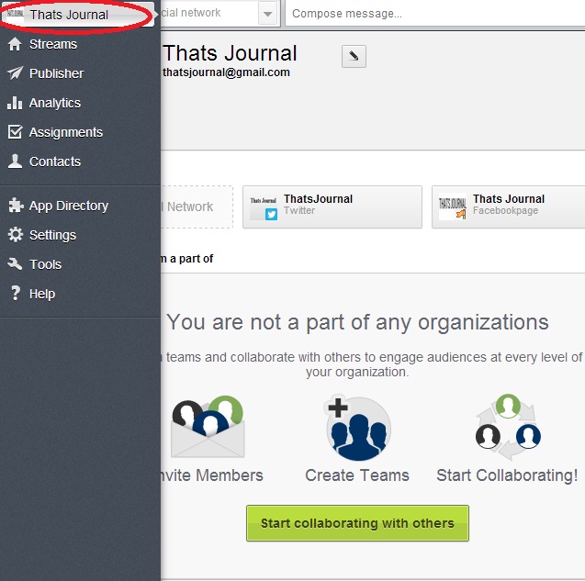This screenshot has height=581, width=585.
Task: Click the Tools wrench icon
Action: coord(15,264)
